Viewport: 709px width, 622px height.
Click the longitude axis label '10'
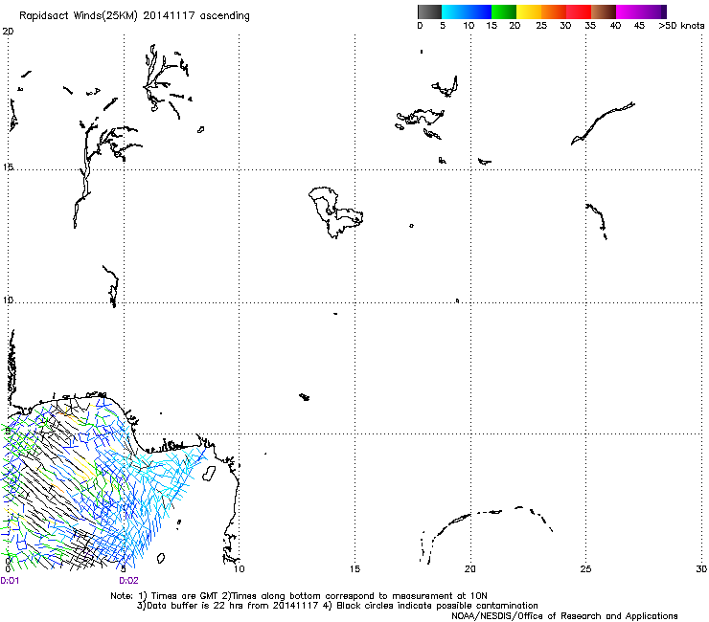(x=239, y=568)
